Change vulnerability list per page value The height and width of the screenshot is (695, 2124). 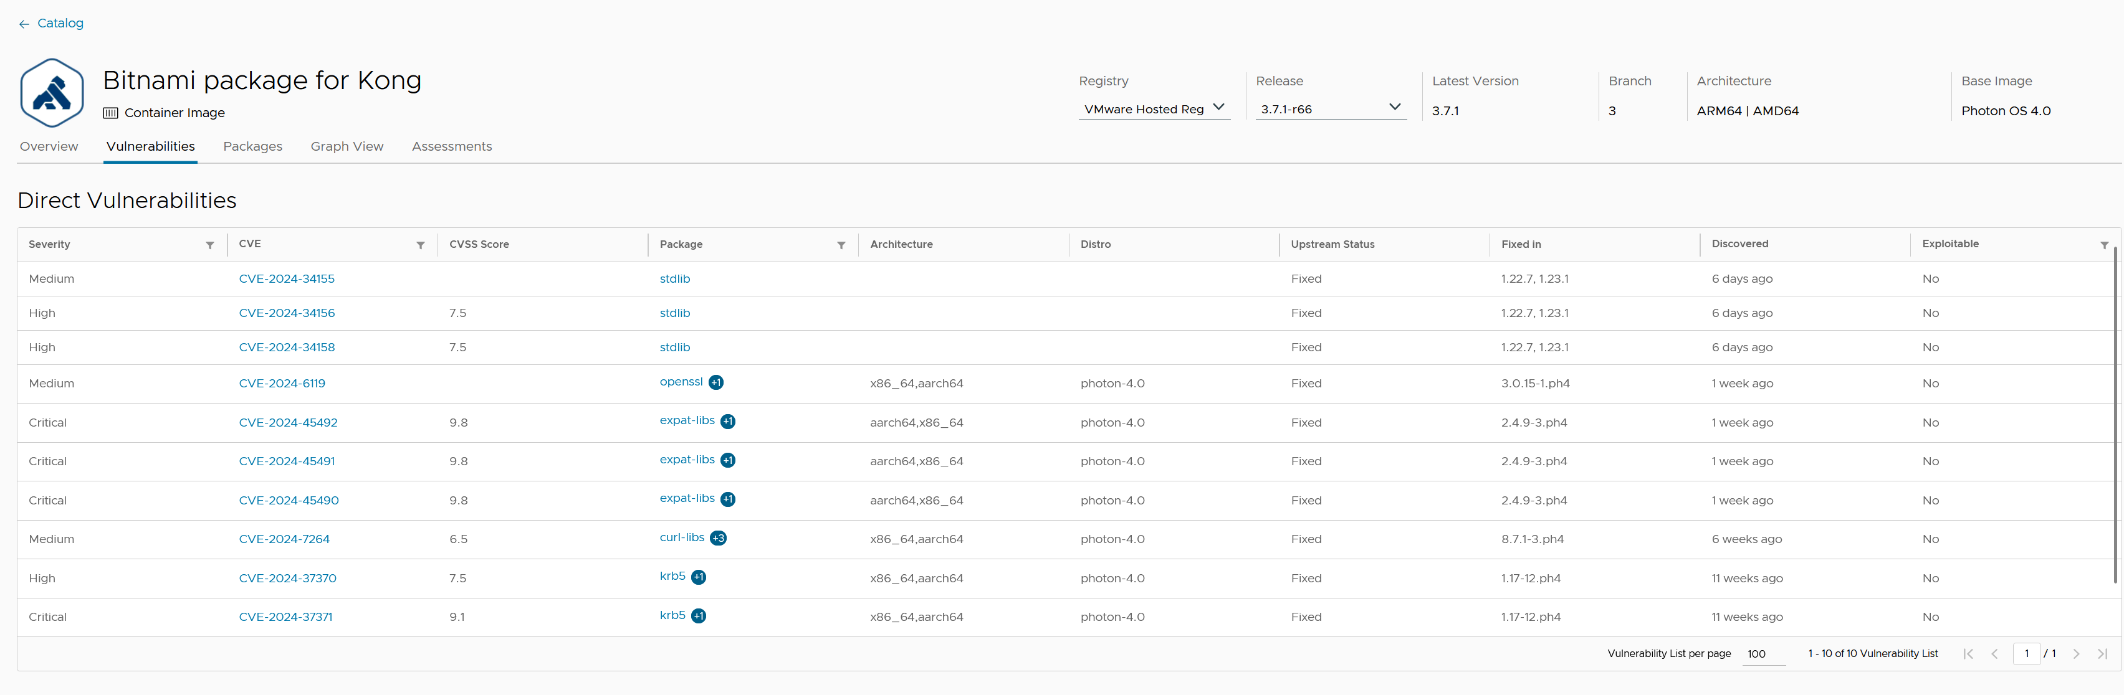(x=1764, y=654)
